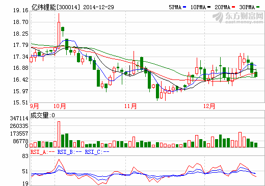Click the blue 5PMA legend color swatch
The width and height of the screenshot is (265, 186).
tap(184, 7)
